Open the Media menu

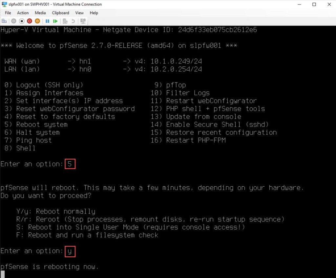pyautogui.click(x=40, y=13)
